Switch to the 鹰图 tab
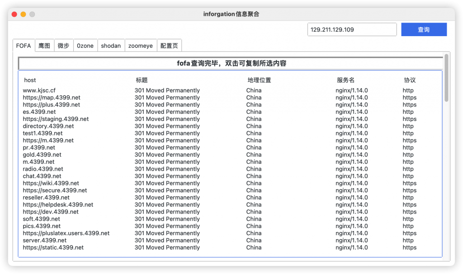This screenshot has height=274, width=463. [x=44, y=45]
